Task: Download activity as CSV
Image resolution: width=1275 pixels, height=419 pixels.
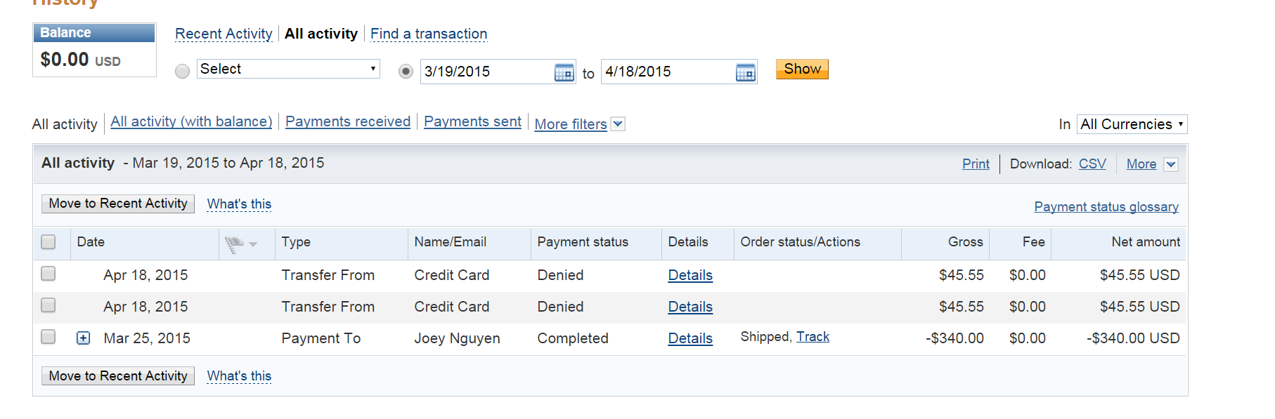Action: point(1092,164)
